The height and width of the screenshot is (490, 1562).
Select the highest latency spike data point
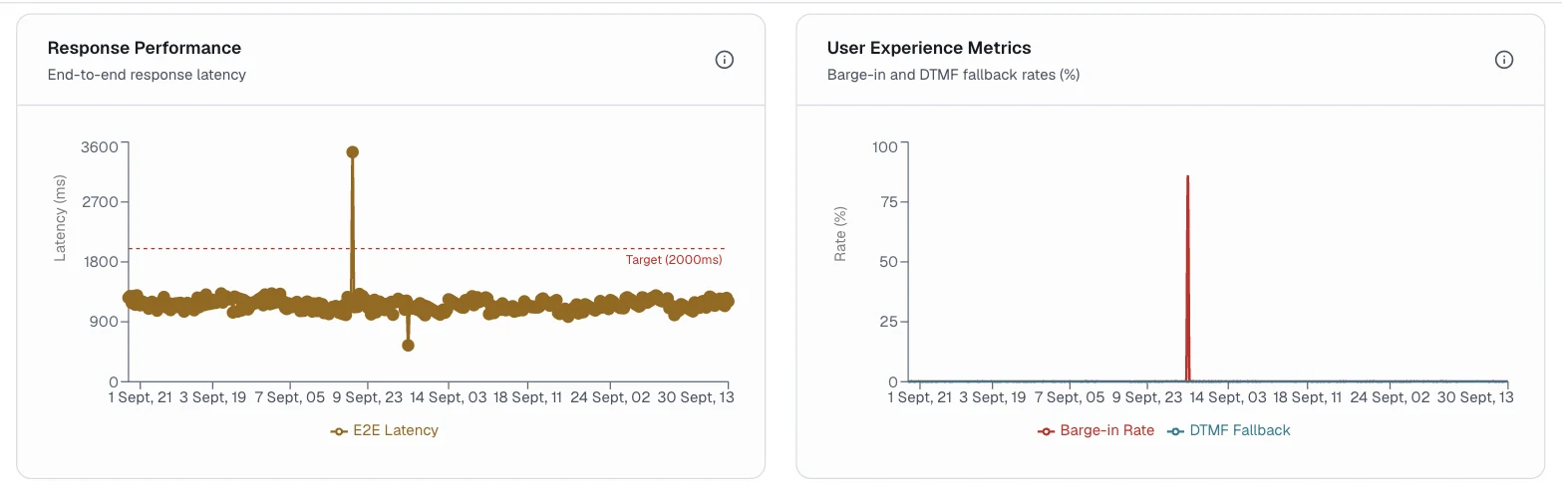point(352,152)
